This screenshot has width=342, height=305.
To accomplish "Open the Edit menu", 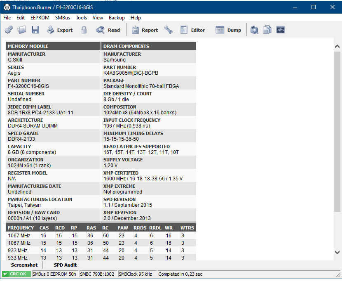I will [21, 18].
